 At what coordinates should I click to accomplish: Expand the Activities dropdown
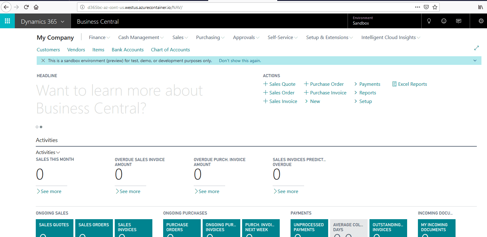[x=48, y=152]
